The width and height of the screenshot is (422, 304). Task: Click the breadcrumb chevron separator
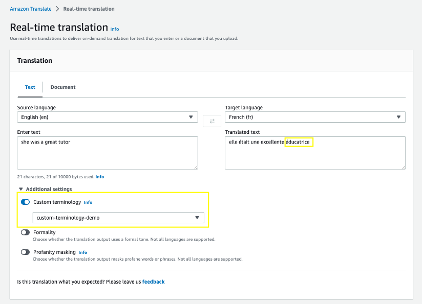point(57,9)
